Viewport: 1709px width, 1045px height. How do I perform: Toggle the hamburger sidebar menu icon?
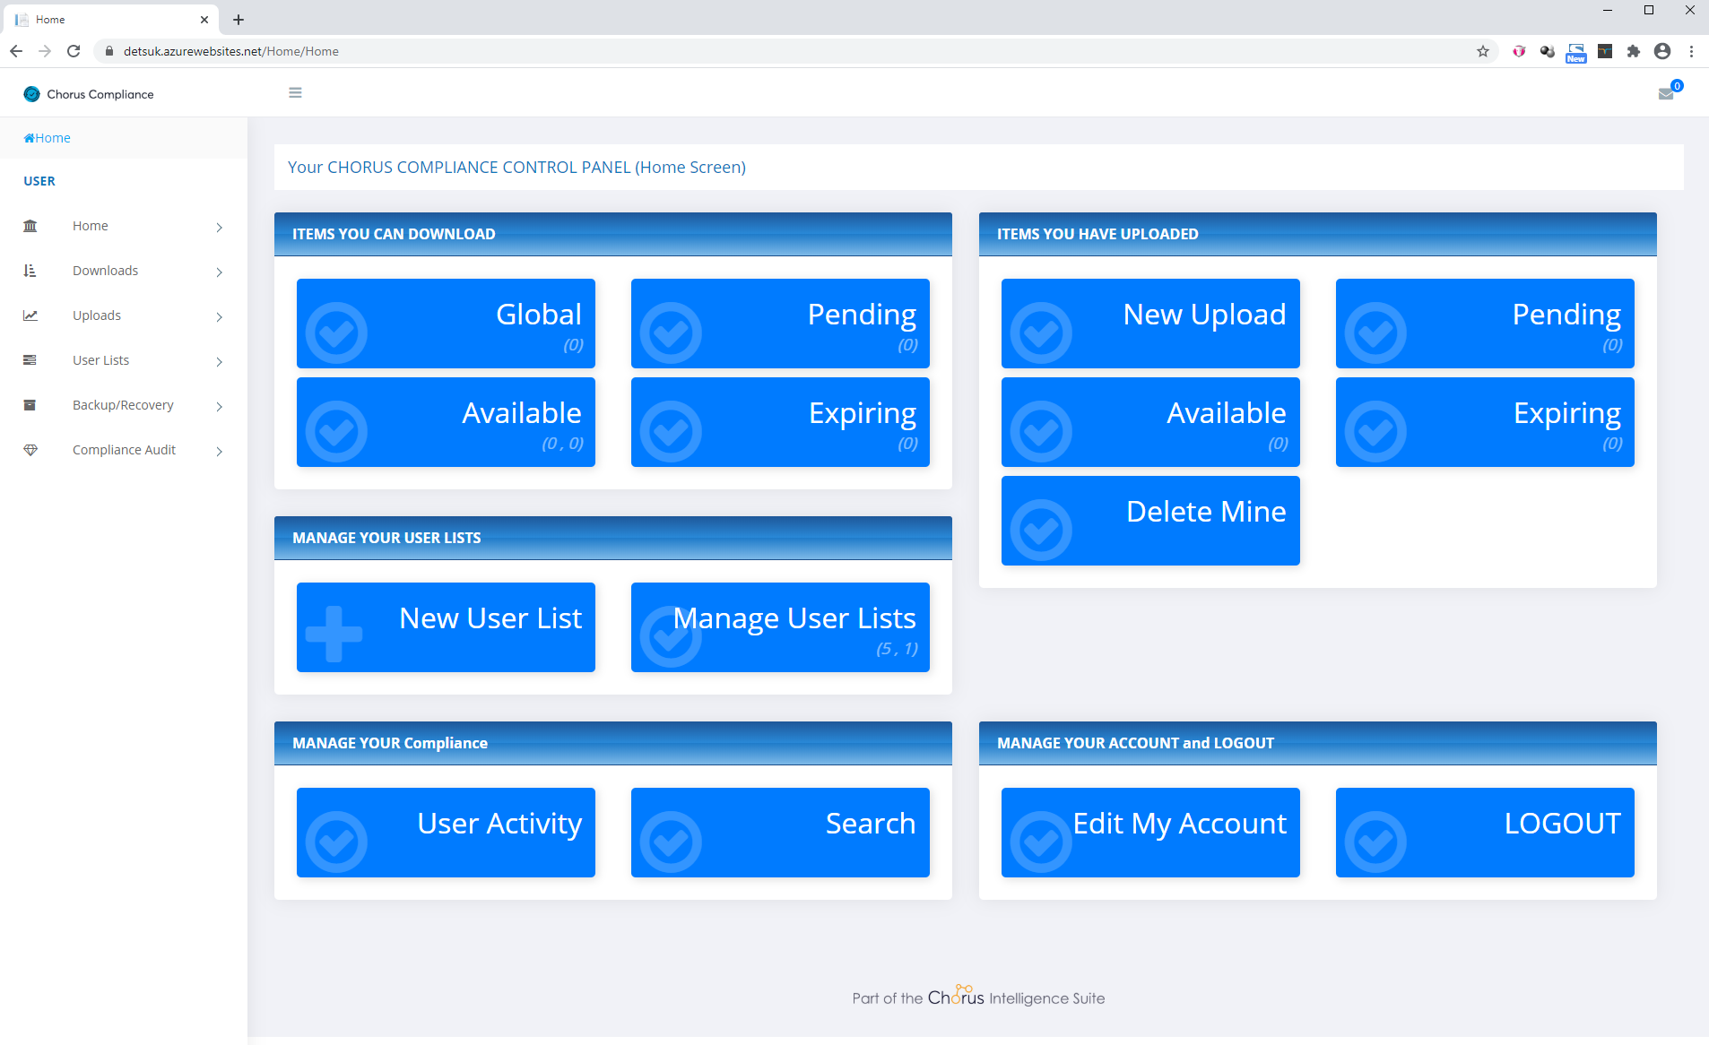(x=295, y=92)
